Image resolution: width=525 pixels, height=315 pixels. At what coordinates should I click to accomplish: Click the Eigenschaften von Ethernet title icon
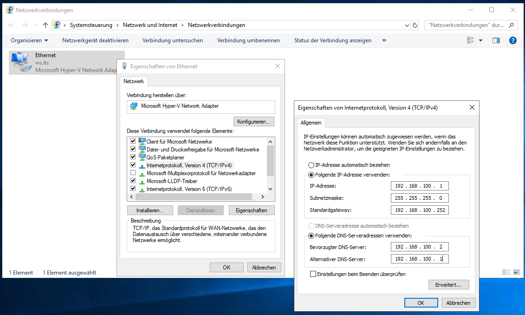[x=124, y=66]
